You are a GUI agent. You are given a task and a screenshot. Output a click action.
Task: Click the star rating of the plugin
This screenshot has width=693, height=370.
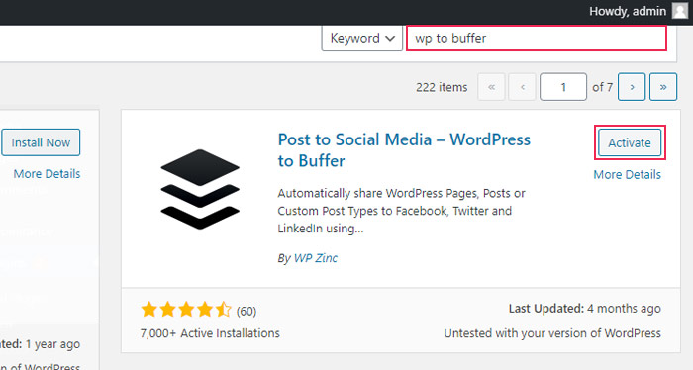pyautogui.click(x=186, y=310)
